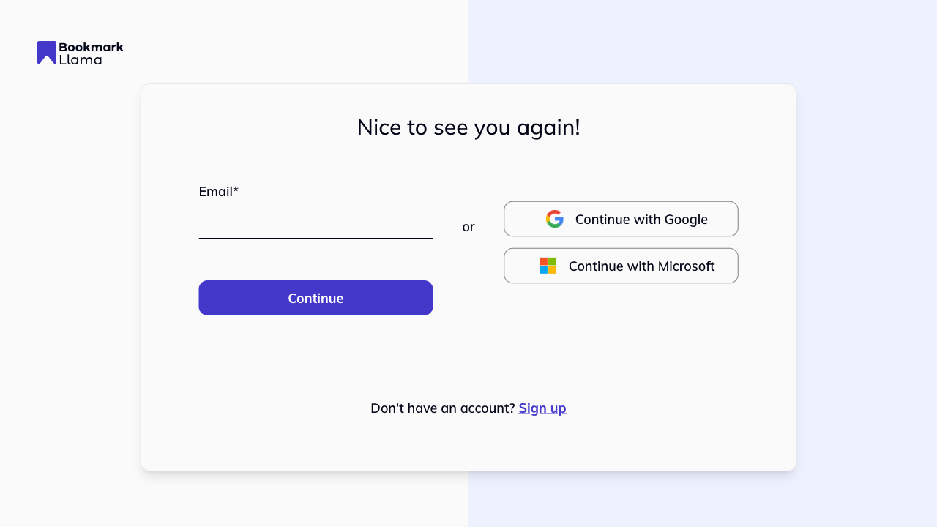The image size is (937, 527).
Task: Click the Email* field label
Action: coord(218,191)
